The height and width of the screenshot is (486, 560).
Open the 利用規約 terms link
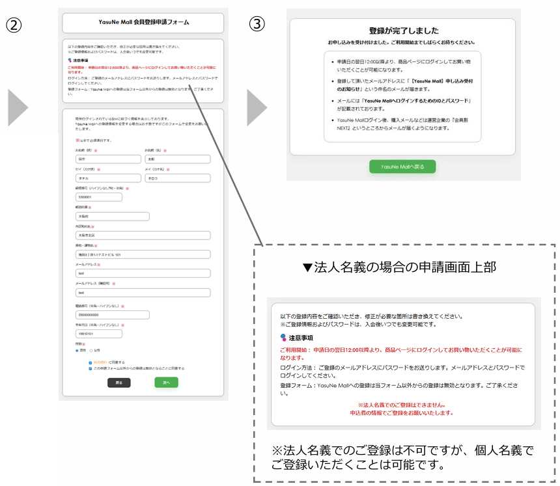100,362
